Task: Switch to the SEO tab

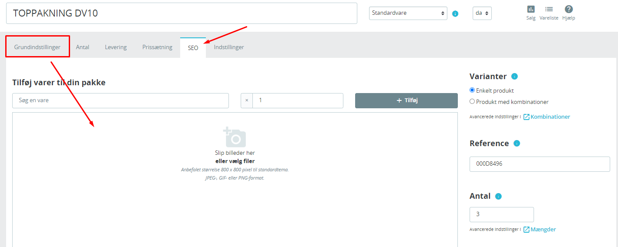Action: (x=193, y=48)
